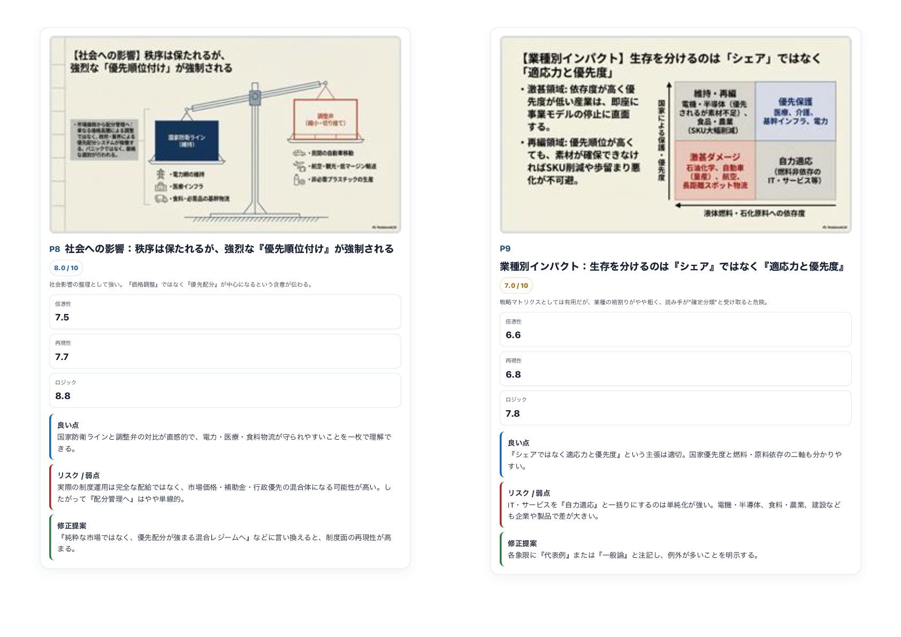Select the P8 ロジック score box 8.8
Viewport: 901px width, 637px height.
pos(225,390)
